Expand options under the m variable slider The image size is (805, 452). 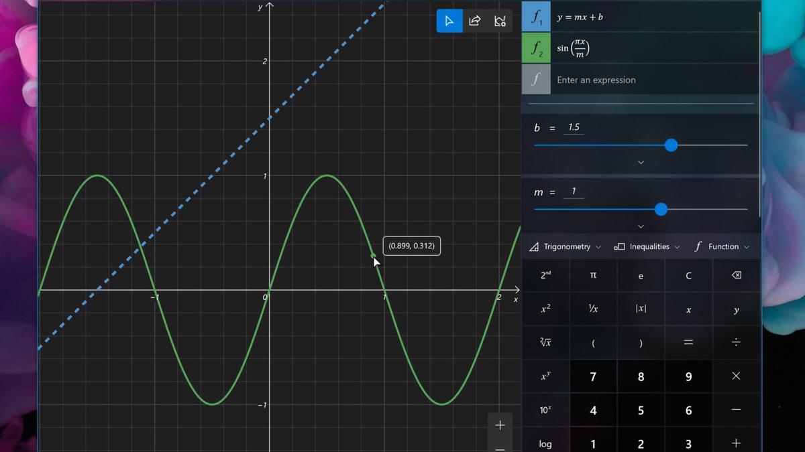point(641,226)
